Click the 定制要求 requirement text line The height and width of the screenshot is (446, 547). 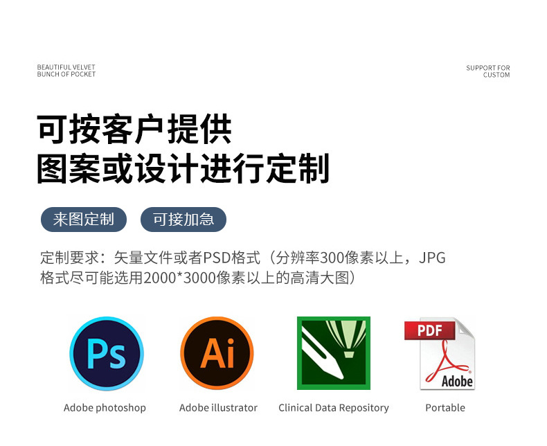[x=243, y=258]
